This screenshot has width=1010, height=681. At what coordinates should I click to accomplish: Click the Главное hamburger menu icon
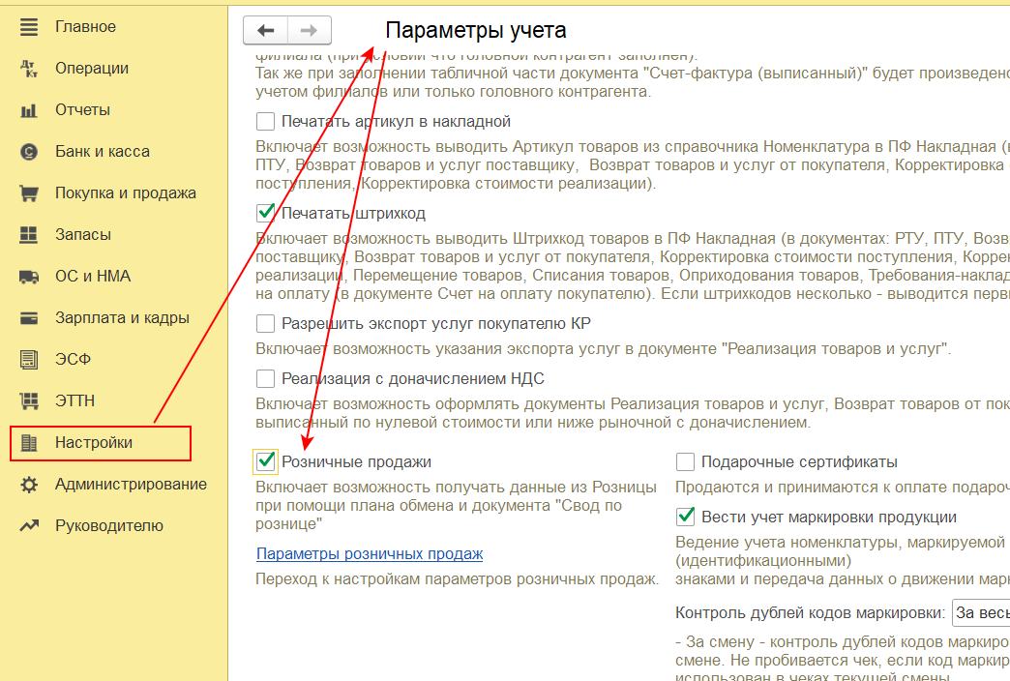click(x=29, y=27)
